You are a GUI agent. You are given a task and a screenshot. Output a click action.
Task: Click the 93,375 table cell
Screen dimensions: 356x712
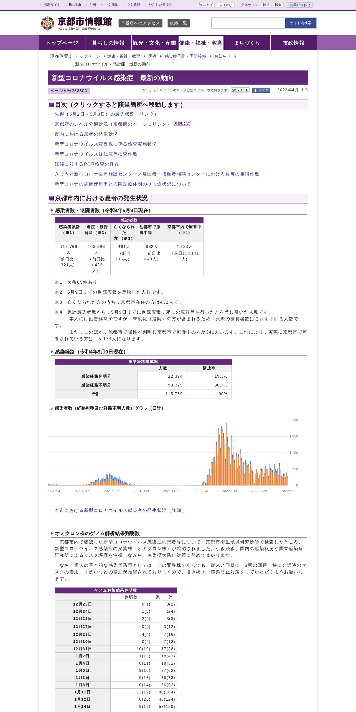(x=162, y=385)
